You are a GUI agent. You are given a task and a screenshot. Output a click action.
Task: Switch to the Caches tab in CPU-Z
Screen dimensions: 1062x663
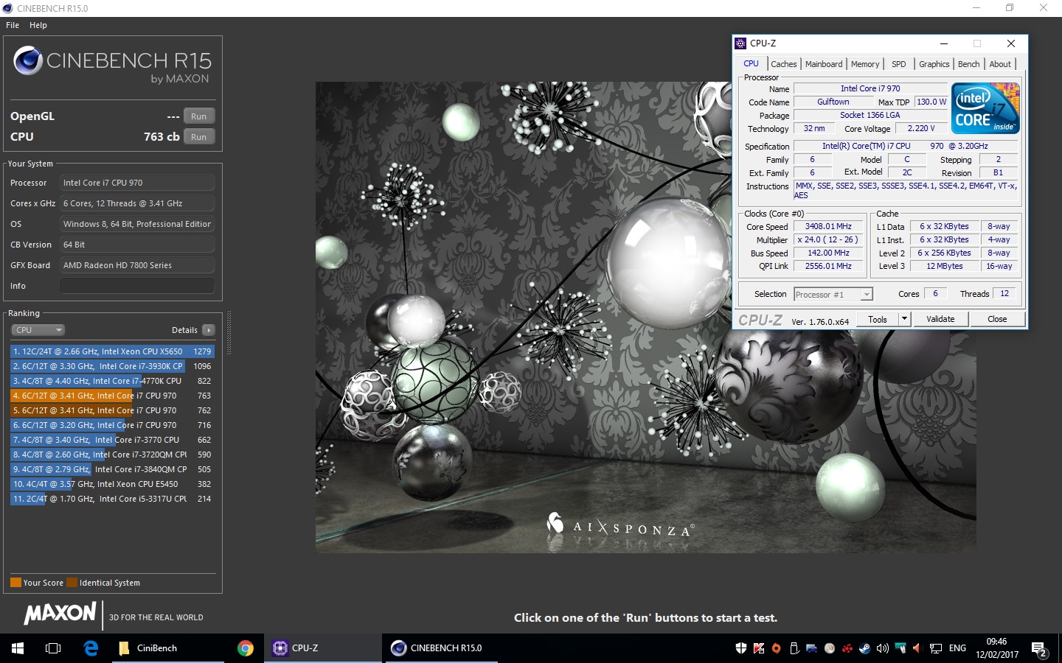click(x=783, y=64)
